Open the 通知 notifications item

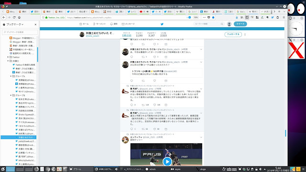pos(114,24)
